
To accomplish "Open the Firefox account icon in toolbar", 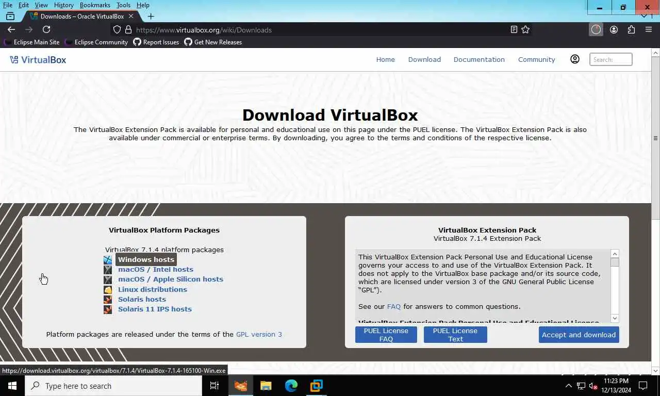I will pos(614,30).
